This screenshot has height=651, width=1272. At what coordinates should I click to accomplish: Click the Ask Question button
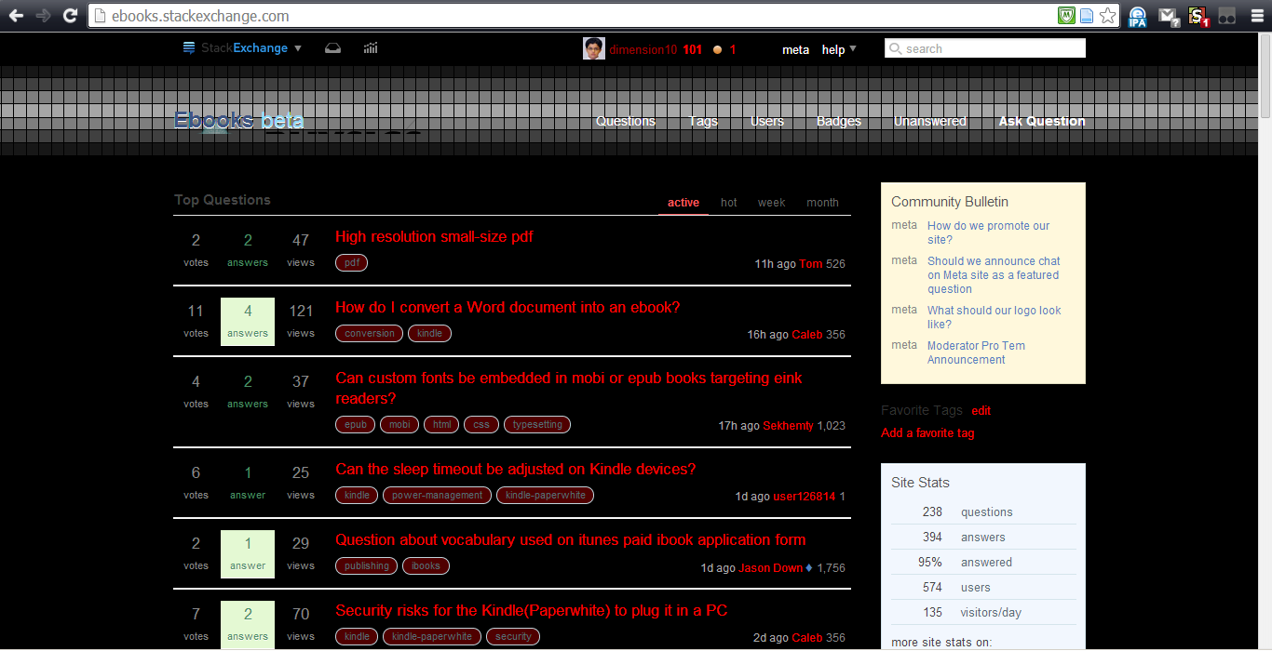1042,121
